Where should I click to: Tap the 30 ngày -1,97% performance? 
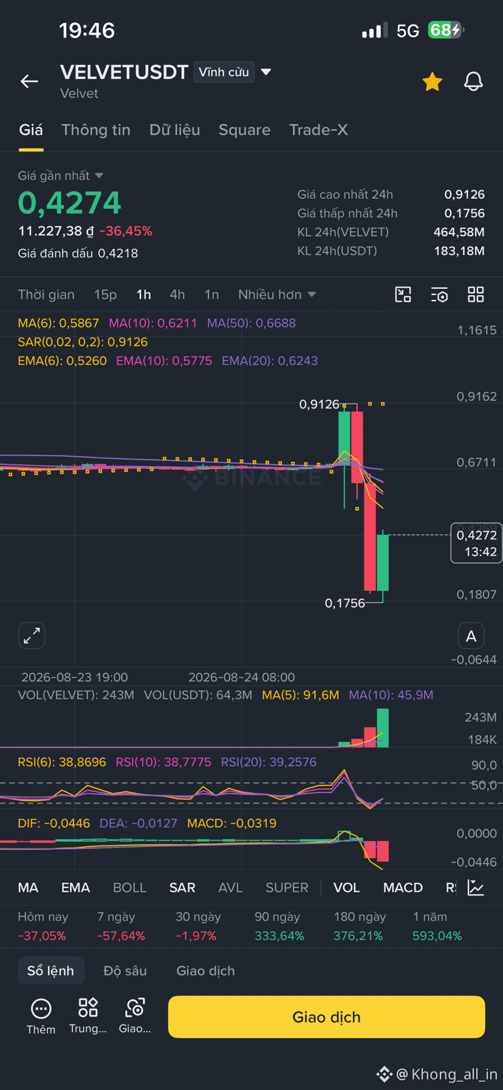click(x=197, y=926)
